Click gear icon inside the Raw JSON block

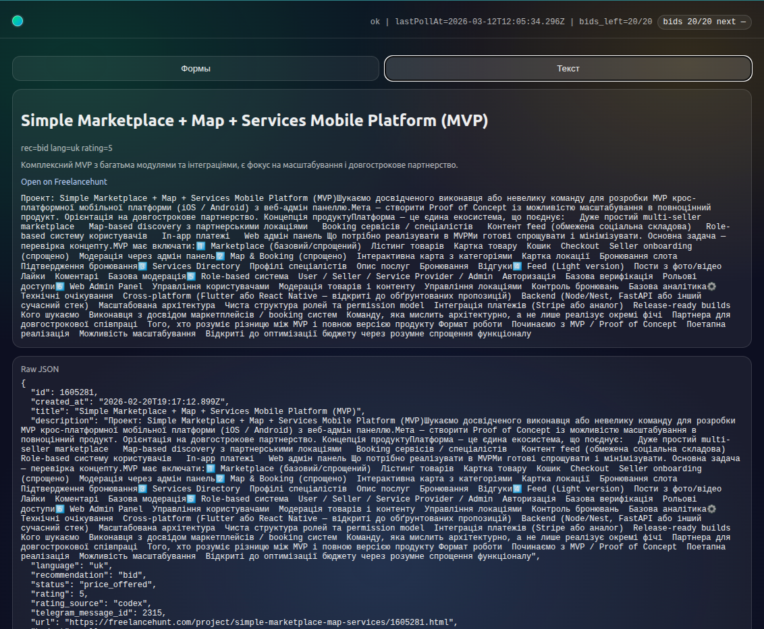pyautogui.click(x=711, y=510)
